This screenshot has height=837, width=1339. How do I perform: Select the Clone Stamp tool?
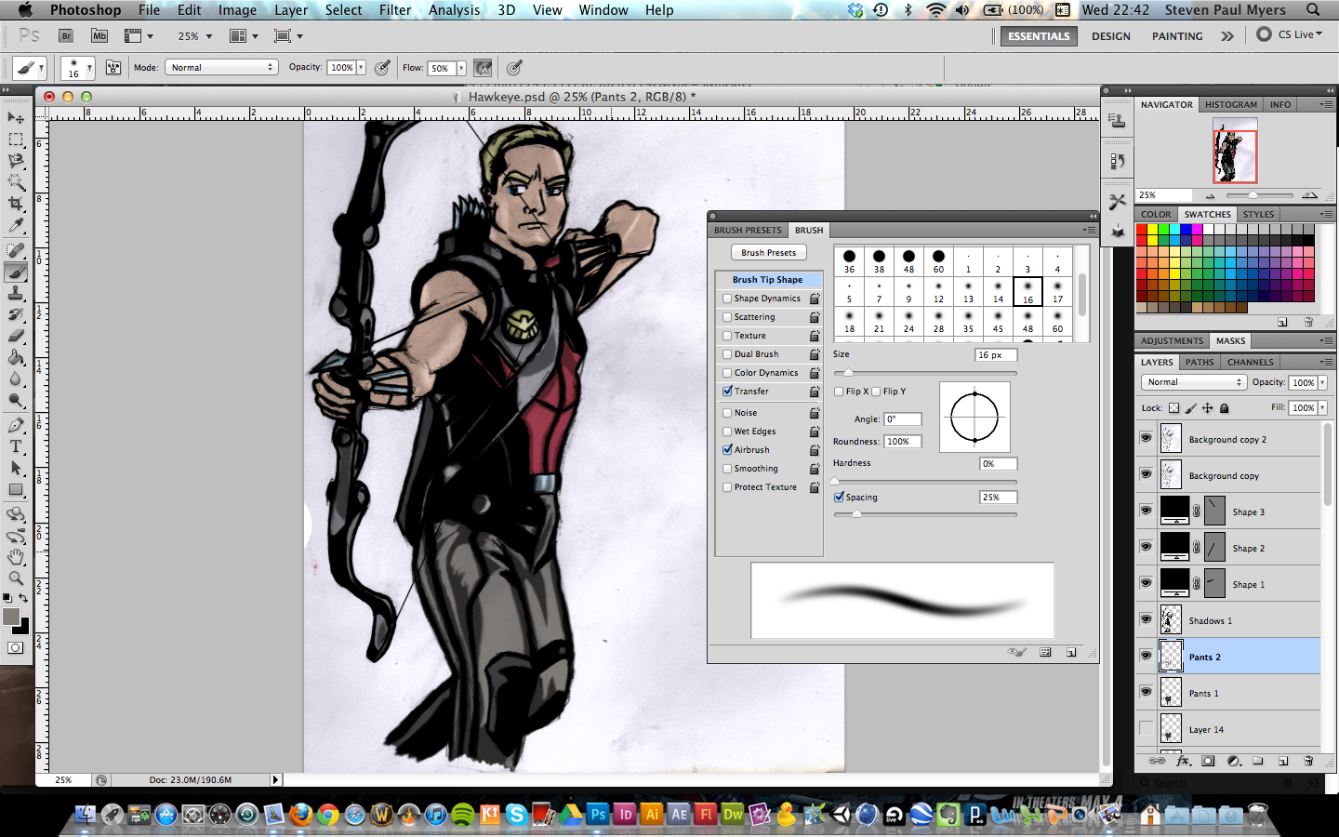(16, 294)
